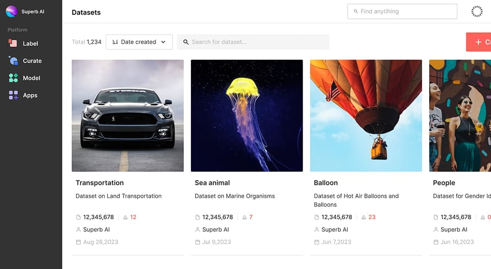Click the warning icon on Transportation card
The width and height of the screenshot is (491, 269).
tap(125, 217)
